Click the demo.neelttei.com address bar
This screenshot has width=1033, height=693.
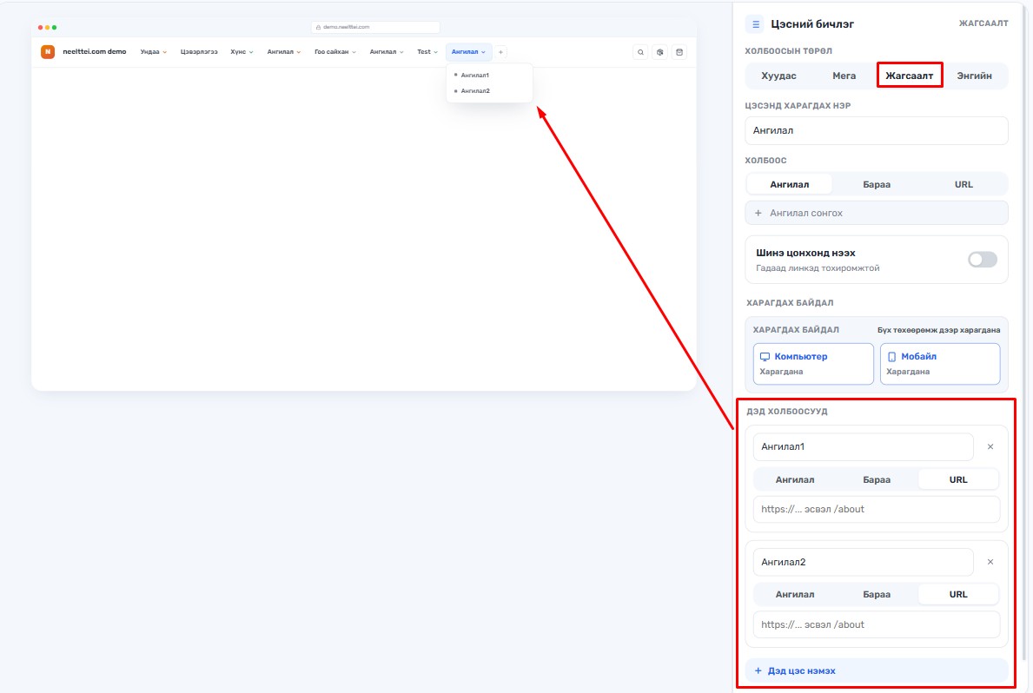click(x=375, y=27)
